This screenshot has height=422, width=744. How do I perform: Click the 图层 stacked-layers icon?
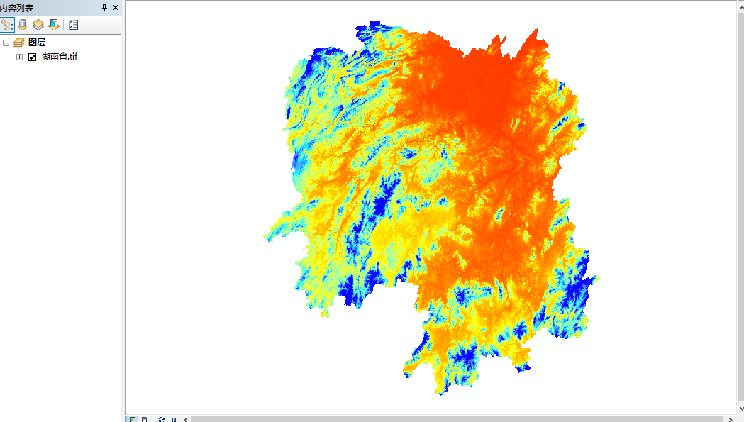pos(19,43)
